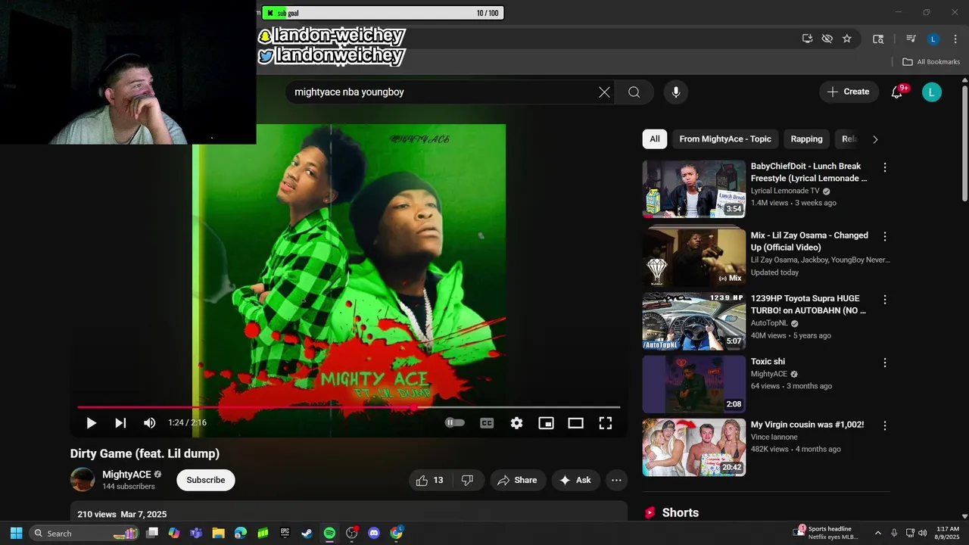Open options for Toyota Supra video
The image size is (969, 545).
point(885,300)
